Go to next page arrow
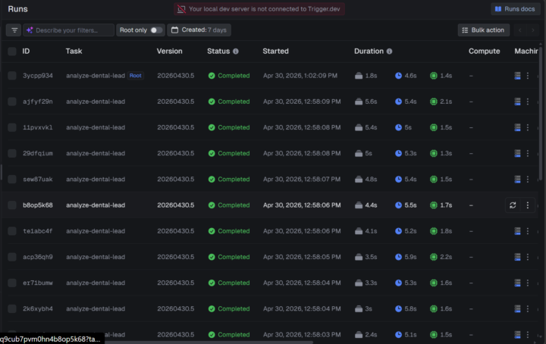This screenshot has height=344, width=546. pos(533,30)
